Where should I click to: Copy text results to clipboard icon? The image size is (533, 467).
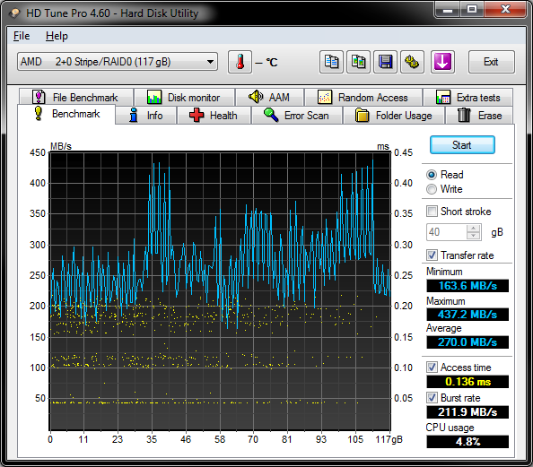coord(331,62)
